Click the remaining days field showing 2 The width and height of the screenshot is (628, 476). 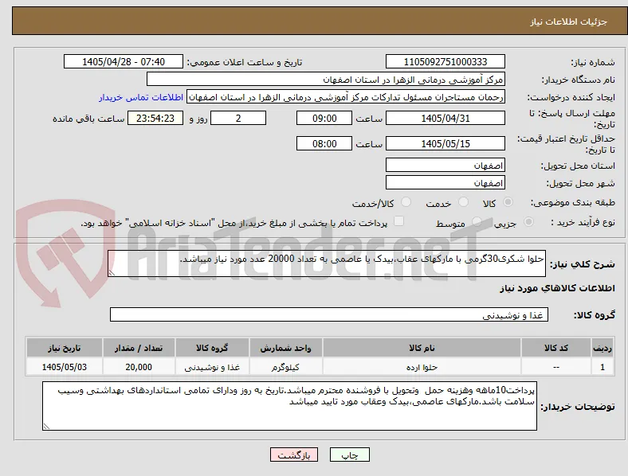pos(238,118)
